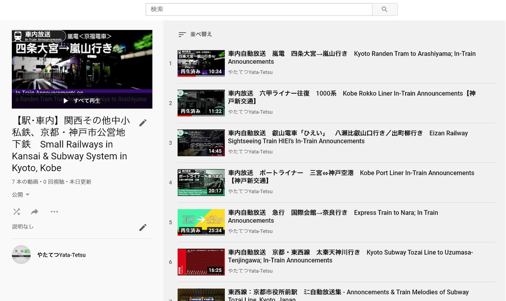This screenshot has height=301, width=506.
Task: Focus the 検索 search field
Action: coord(259,9)
